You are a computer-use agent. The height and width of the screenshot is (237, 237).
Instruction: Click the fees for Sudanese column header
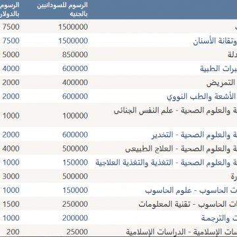(x=63, y=9)
